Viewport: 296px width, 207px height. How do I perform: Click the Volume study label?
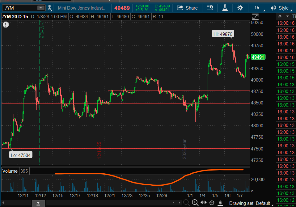pyautogui.click(x=10, y=171)
